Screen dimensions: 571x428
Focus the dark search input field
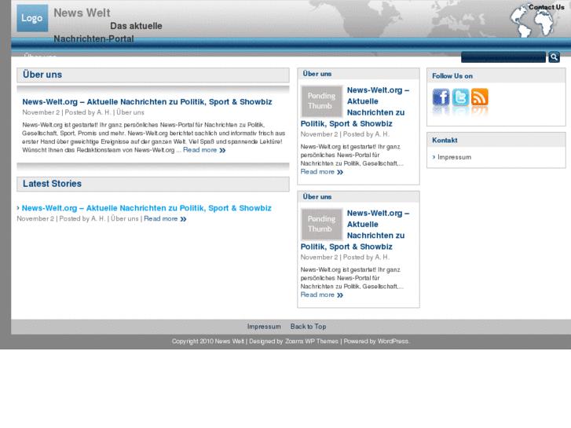tap(503, 57)
